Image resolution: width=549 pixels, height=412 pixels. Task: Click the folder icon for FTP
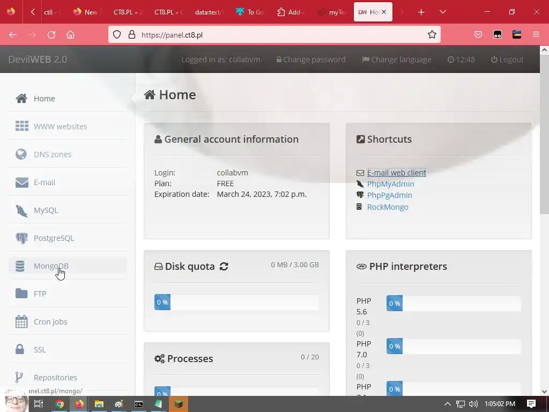(x=21, y=293)
